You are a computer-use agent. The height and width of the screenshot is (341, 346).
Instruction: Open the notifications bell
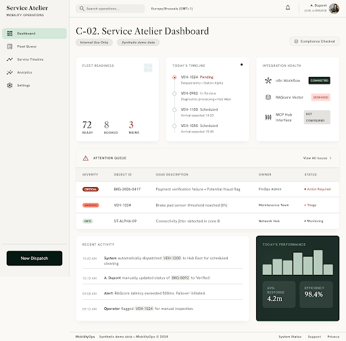288,7
